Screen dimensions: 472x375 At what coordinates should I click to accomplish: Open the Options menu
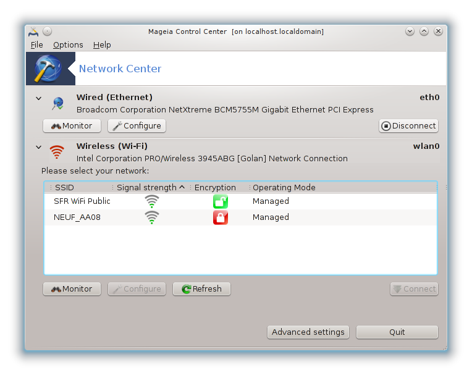point(68,45)
